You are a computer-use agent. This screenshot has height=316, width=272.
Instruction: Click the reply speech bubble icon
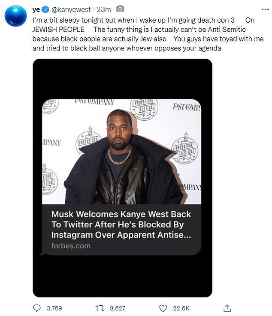[x=37, y=308]
